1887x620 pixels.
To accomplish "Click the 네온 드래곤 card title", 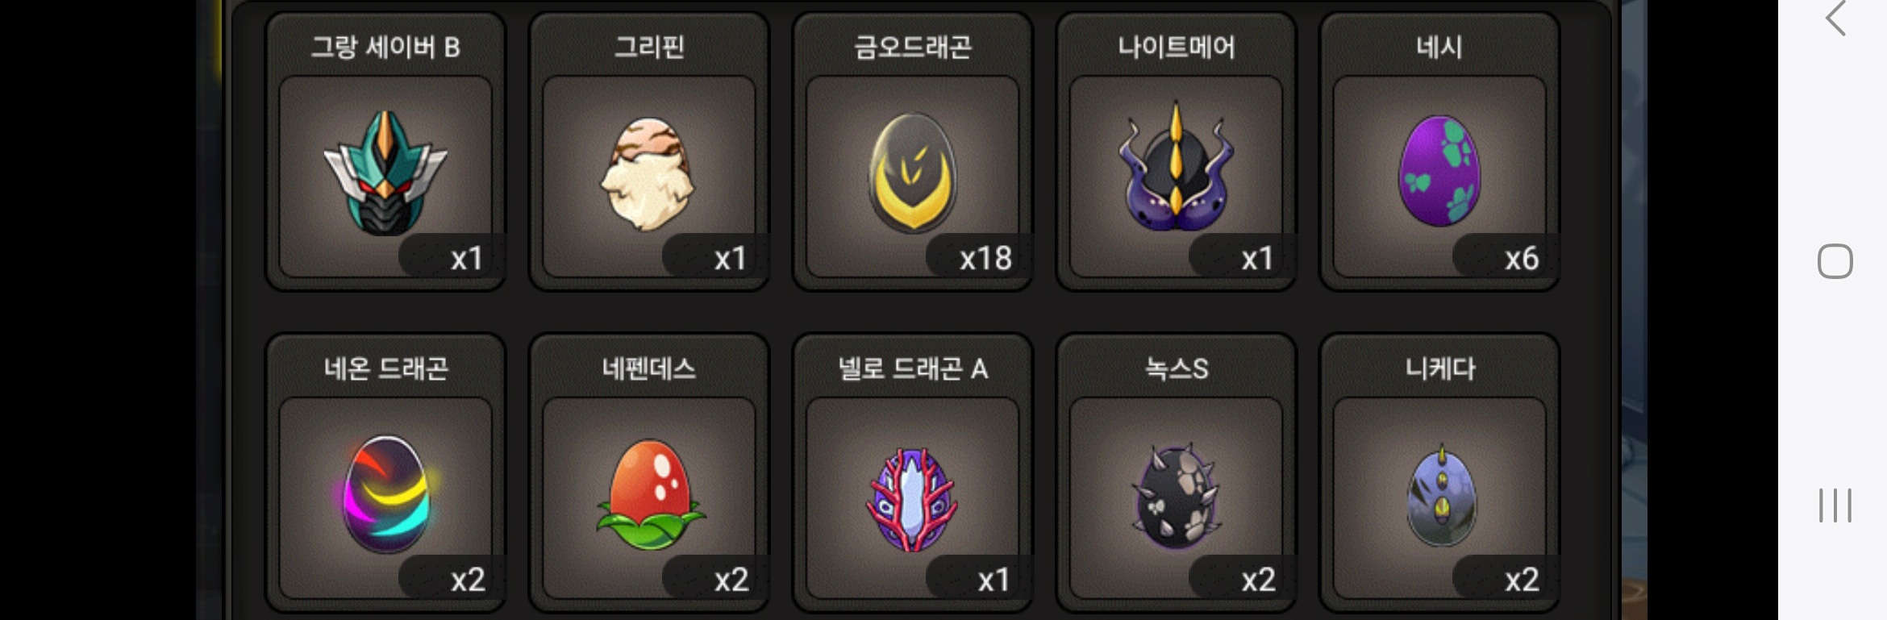I will coord(385,368).
